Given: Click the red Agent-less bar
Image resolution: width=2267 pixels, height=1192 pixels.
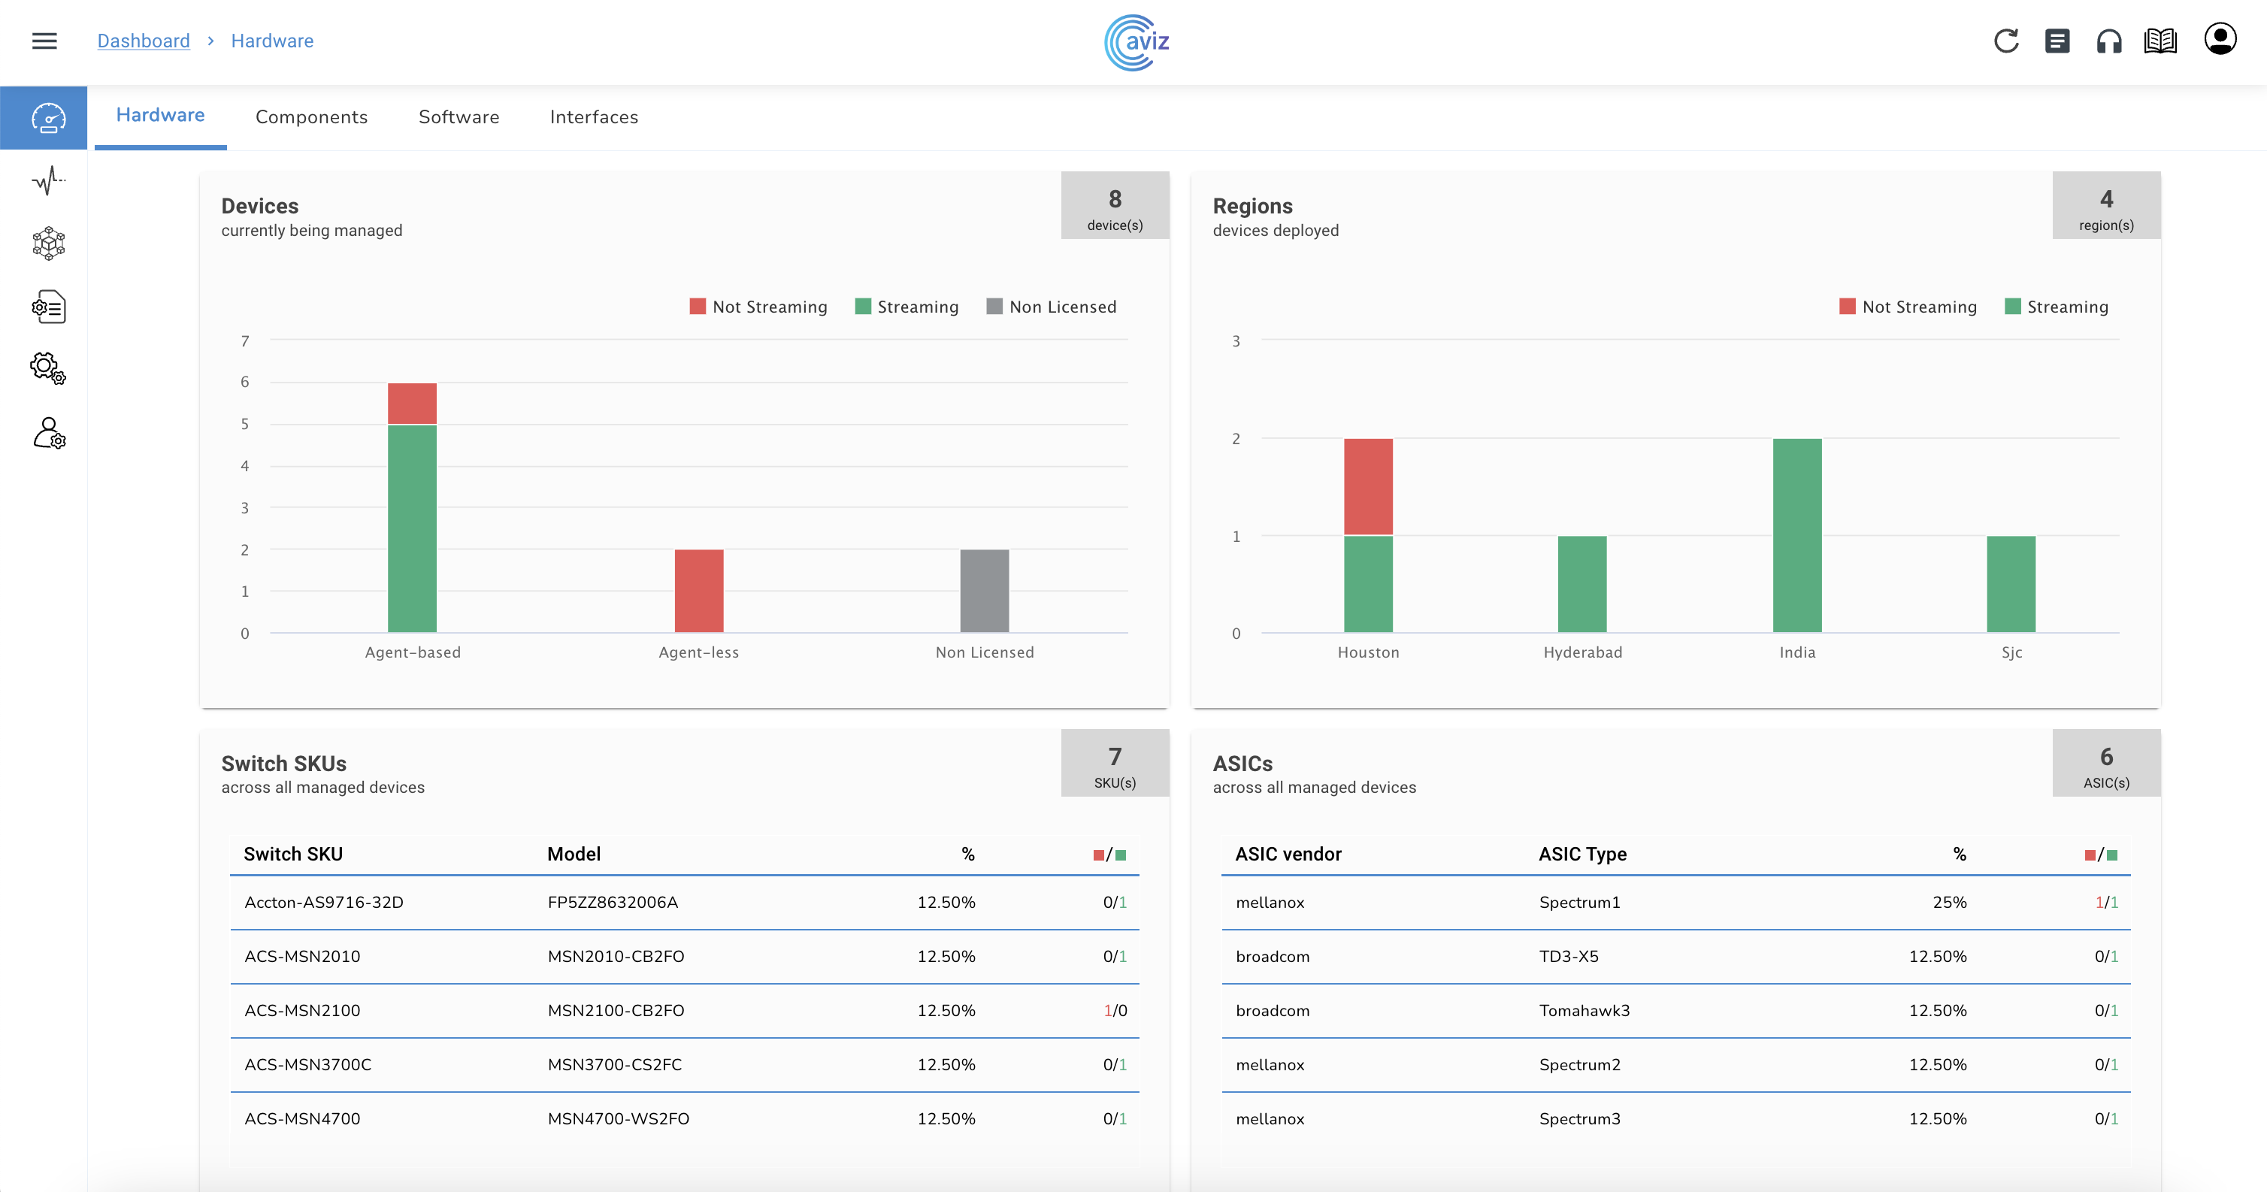Looking at the screenshot, I should tap(699, 590).
